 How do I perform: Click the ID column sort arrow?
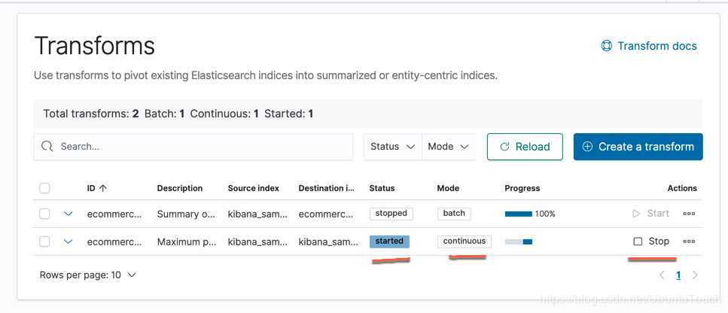[103, 188]
